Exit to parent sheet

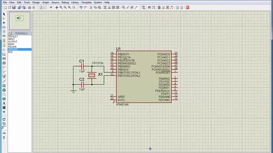[171, 8]
